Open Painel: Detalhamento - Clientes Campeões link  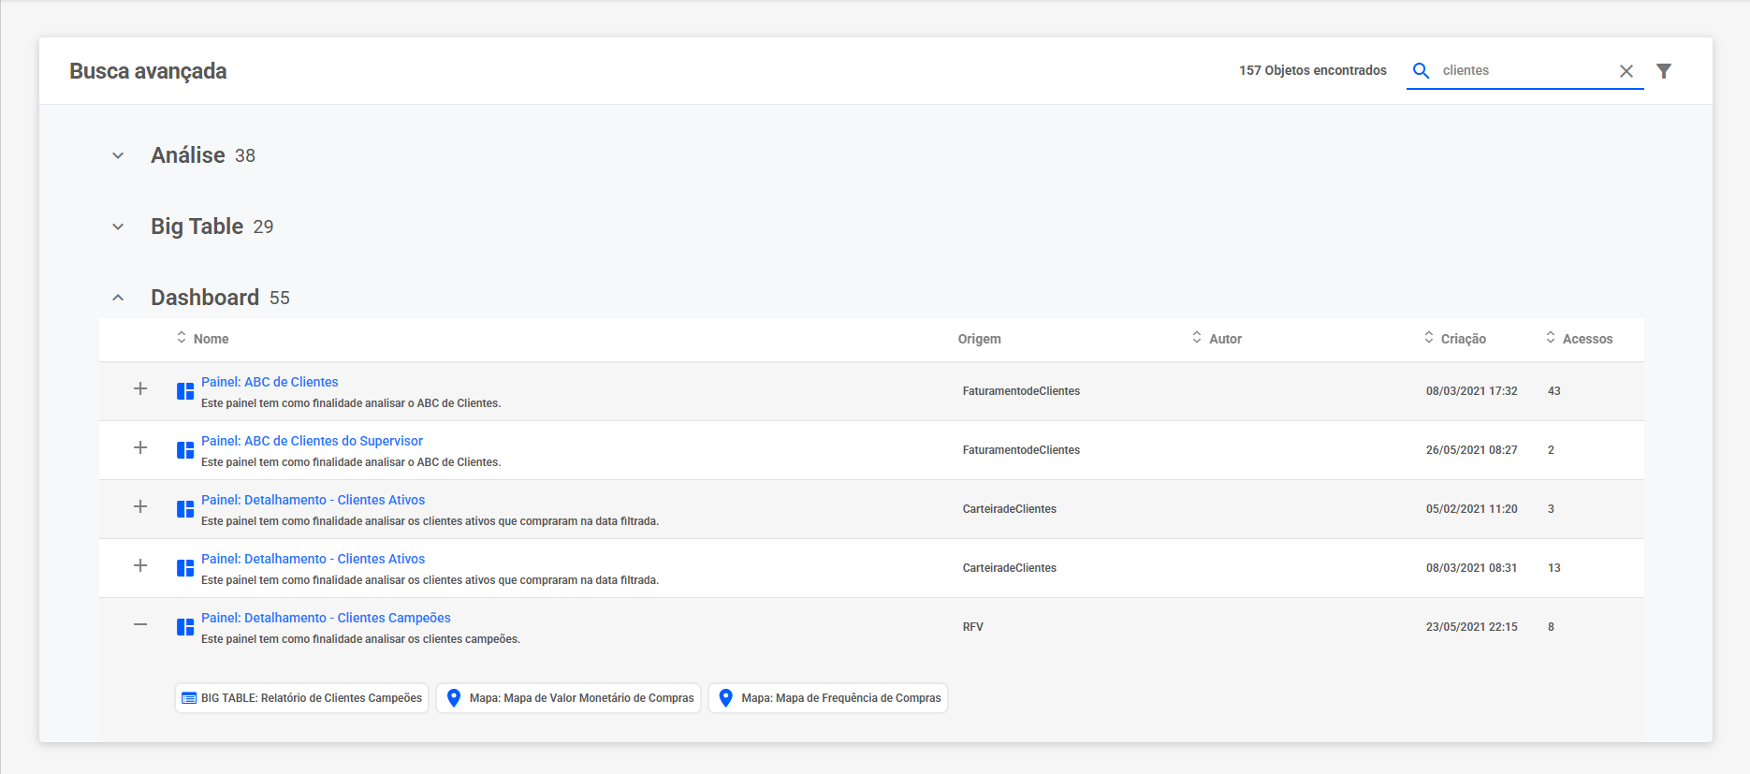[x=326, y=618]
